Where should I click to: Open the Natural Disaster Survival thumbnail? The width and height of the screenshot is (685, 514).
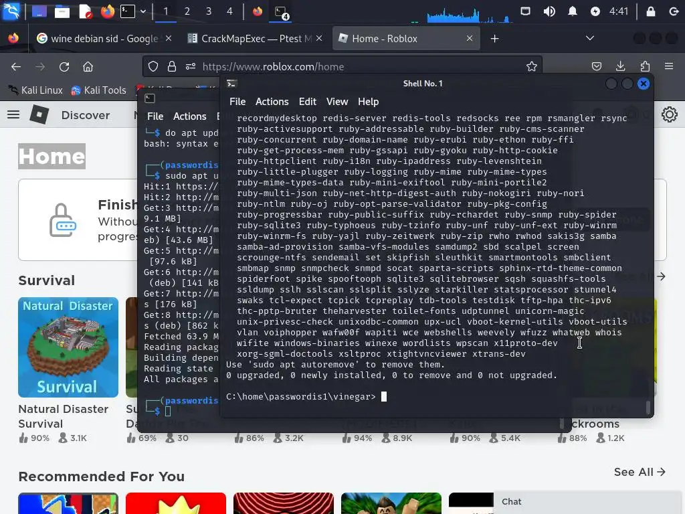coord(68,347)
